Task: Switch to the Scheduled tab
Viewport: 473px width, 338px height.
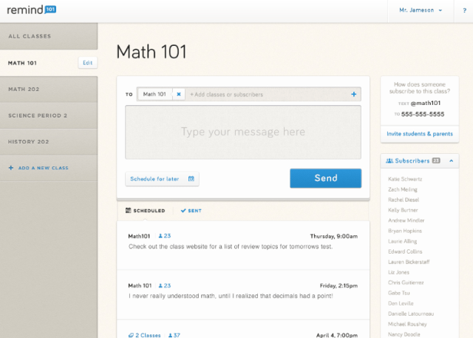Action: 146,211
